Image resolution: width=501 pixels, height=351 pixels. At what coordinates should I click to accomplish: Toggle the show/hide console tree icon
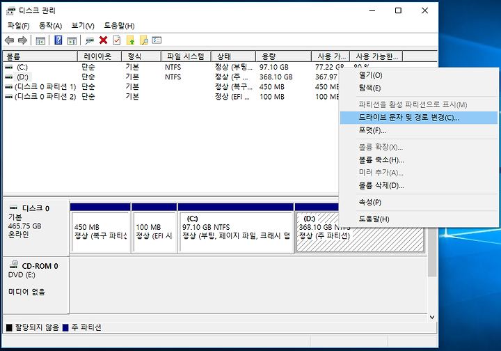point(40,40)
